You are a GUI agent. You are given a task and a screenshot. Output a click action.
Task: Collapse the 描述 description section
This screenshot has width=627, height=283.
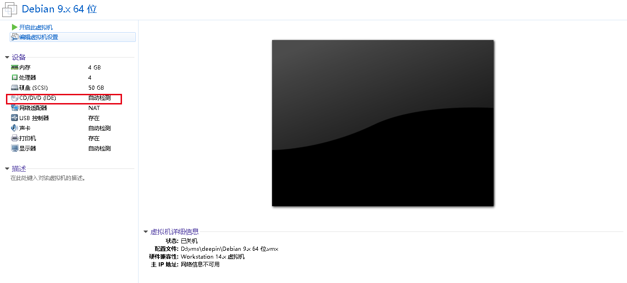[7, 169]
